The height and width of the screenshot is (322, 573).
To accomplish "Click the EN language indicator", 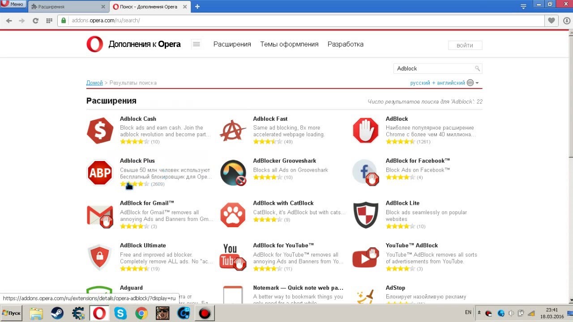I will 468,312.
